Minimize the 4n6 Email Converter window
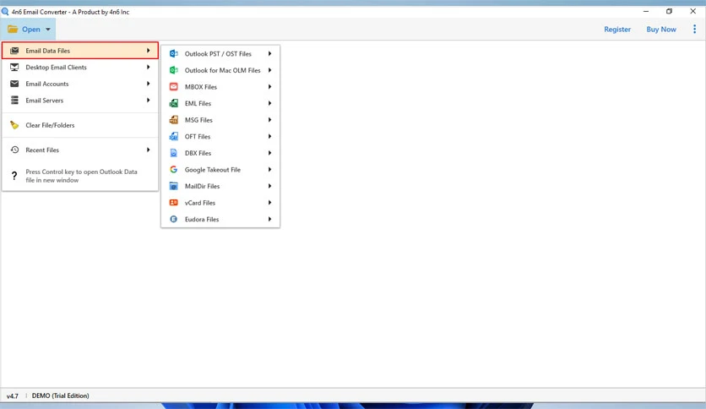Image resolution: width=706 pixels, height=409 pixels. click(646, 11)
